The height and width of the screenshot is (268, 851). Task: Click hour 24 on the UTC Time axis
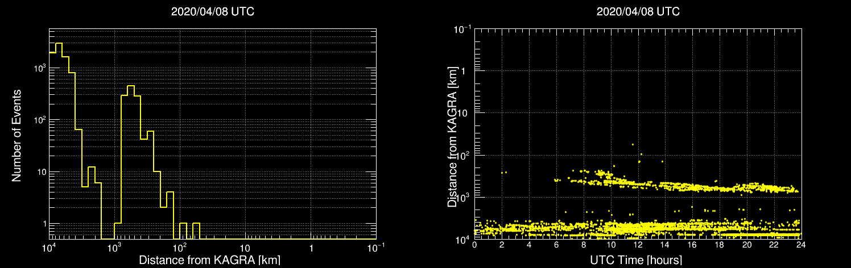tap(800, 245)
